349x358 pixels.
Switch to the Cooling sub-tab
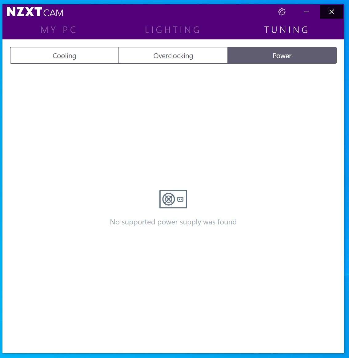pyautogui.click(x=64, y=55)
